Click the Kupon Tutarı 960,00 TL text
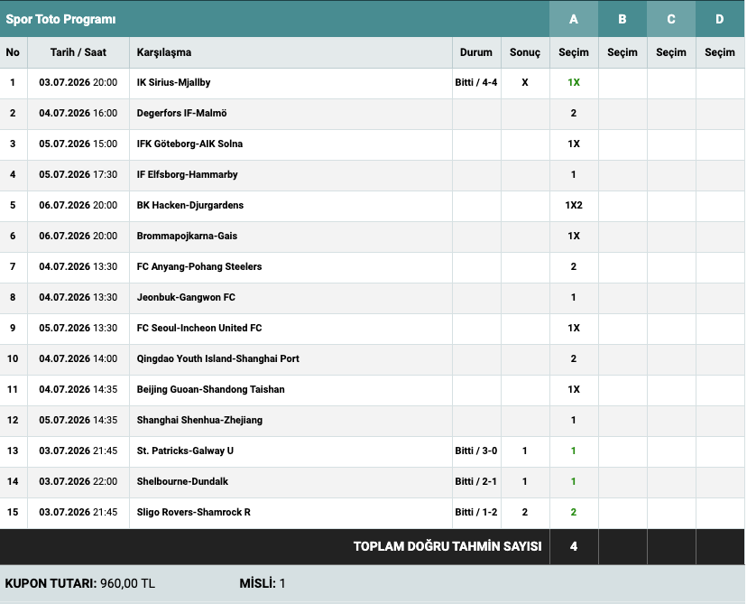 (80, 583)
